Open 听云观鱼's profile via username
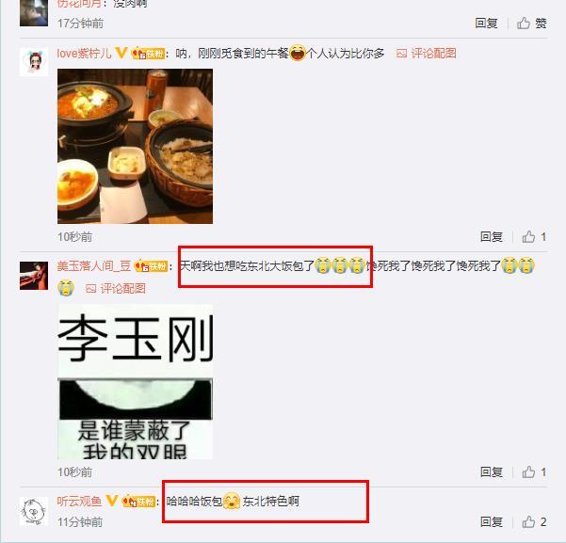Screen dimensions: 566x543 point(79,502)
